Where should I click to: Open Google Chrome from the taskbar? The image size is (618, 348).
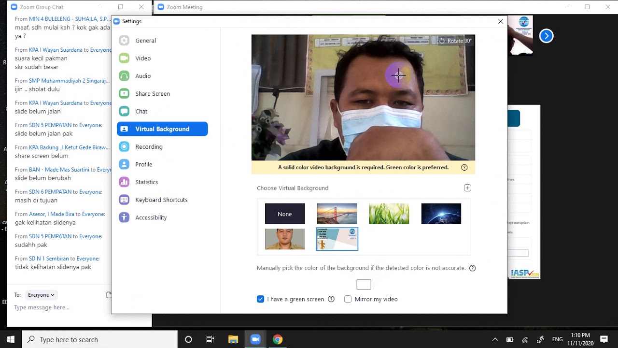click(278, 339)
